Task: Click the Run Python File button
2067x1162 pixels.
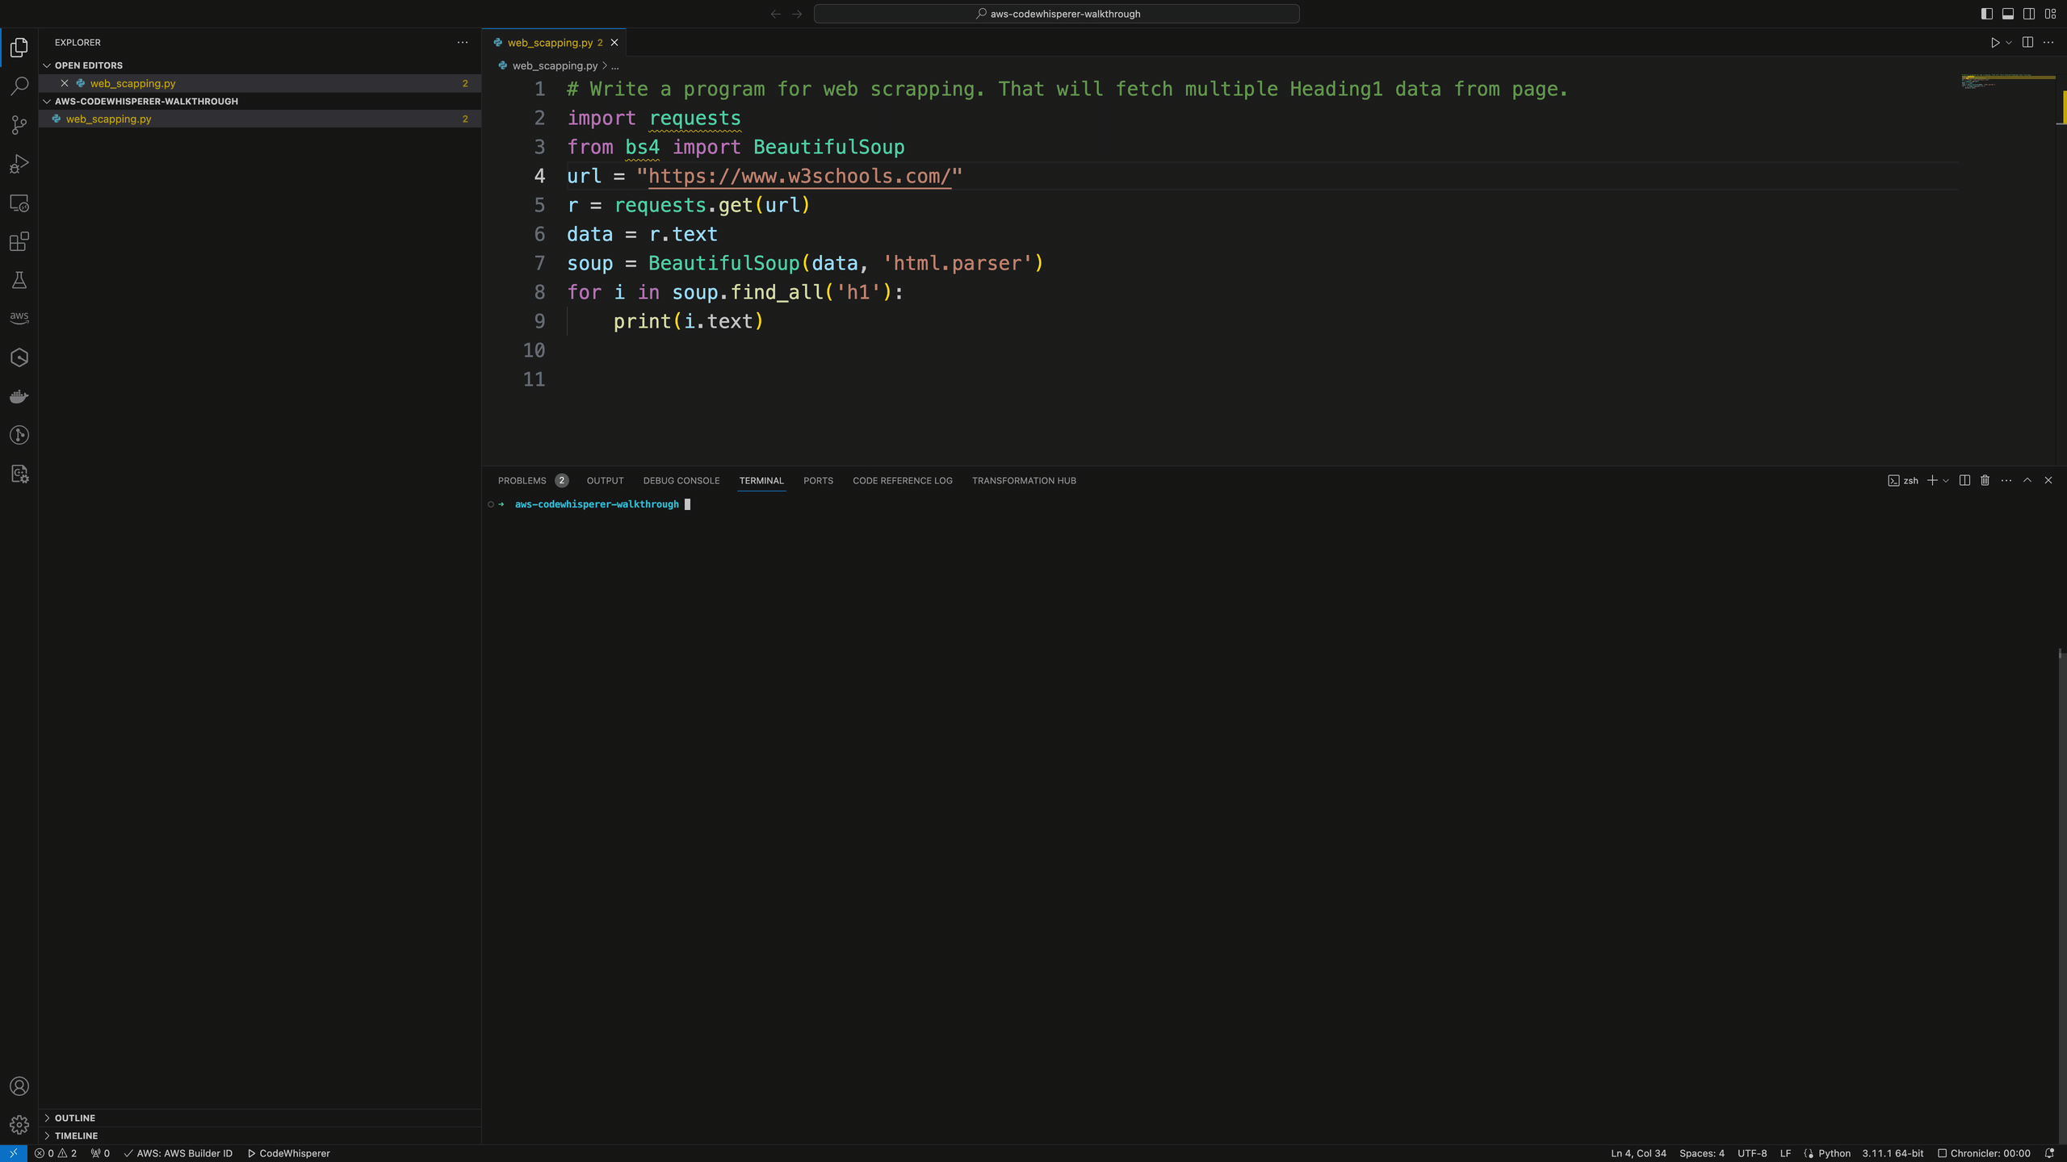Action: [1994, 43]
